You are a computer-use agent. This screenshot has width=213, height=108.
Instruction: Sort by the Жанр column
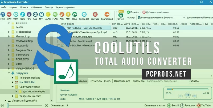[184, 24]
